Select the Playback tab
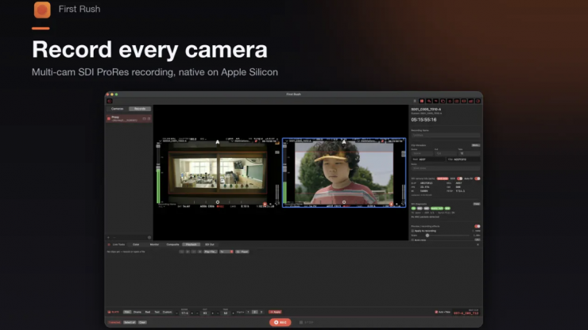 191,244
